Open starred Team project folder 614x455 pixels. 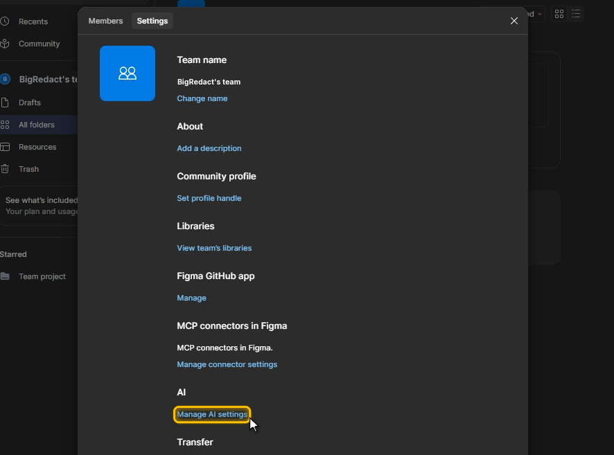42,276
